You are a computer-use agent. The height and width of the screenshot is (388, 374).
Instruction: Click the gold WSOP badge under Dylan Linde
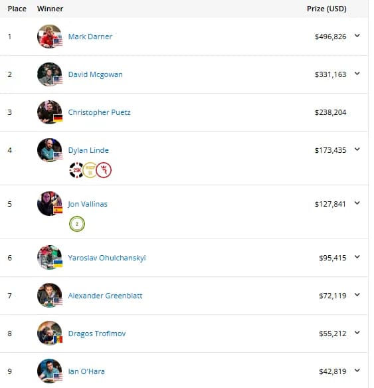tap(90, 170)
